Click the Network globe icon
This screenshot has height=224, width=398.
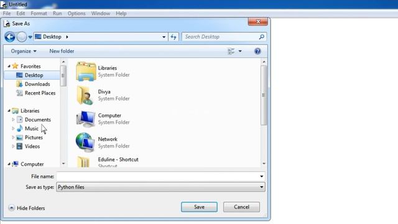(x=85, y=142)
